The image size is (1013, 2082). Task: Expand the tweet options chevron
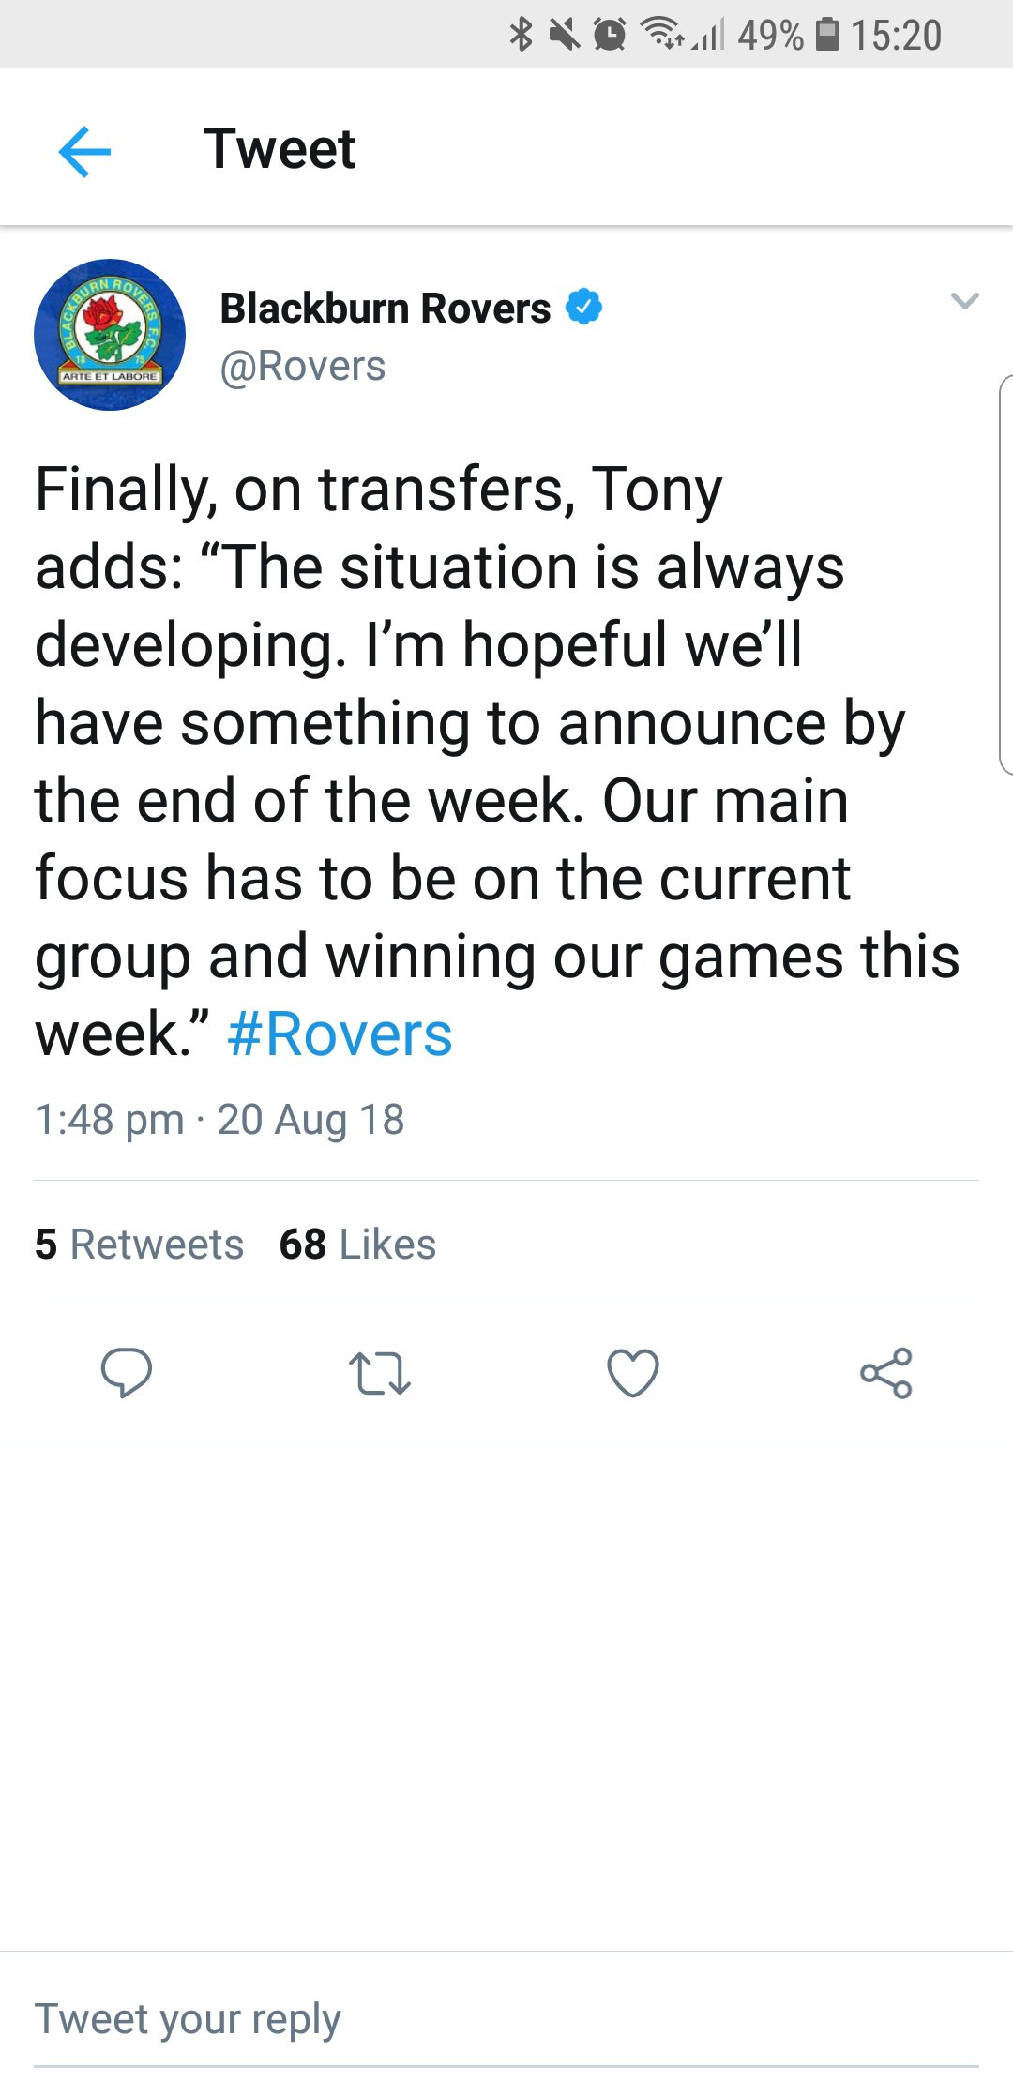coord(964,301)
